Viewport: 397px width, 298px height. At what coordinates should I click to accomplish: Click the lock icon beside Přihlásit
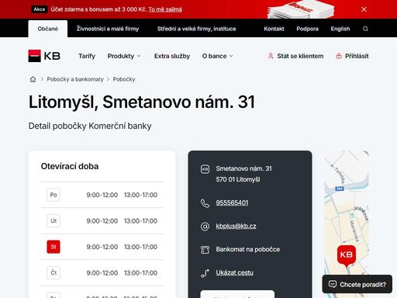339,56
